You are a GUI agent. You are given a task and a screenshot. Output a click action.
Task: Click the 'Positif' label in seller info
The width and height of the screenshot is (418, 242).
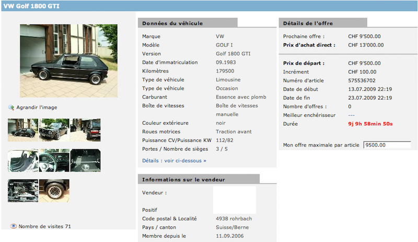click(x=149, y=210)
